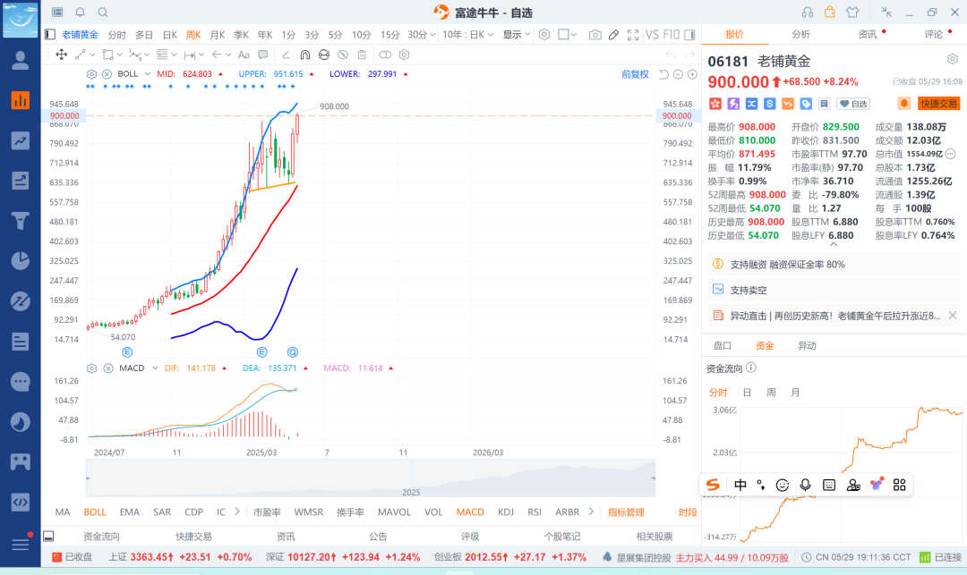Screen dimensions: 967x575
Task: Switch to the 分析 tab
Action: pos(800,35)
